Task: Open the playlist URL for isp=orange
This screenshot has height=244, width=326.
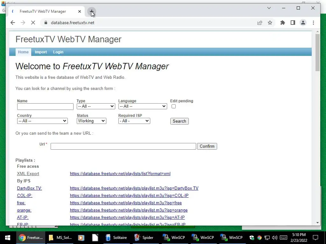Action: click(x=129, y=210)
